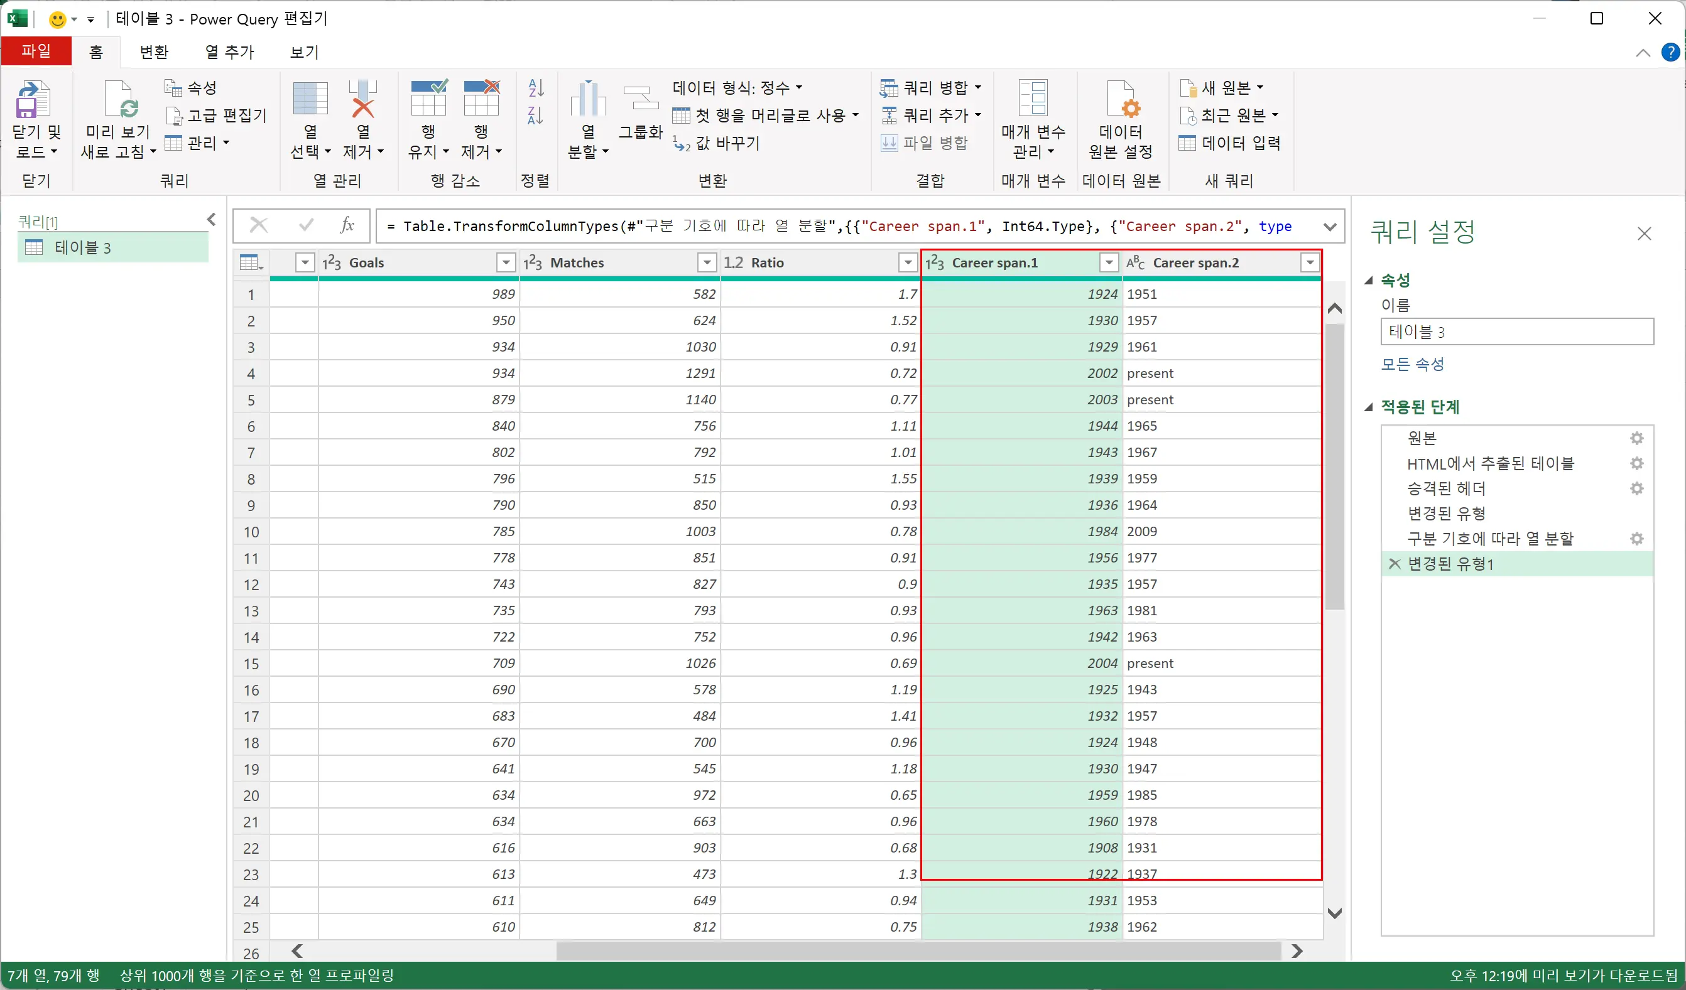Switch to the 변환 ribbon tab

[153, 51]
